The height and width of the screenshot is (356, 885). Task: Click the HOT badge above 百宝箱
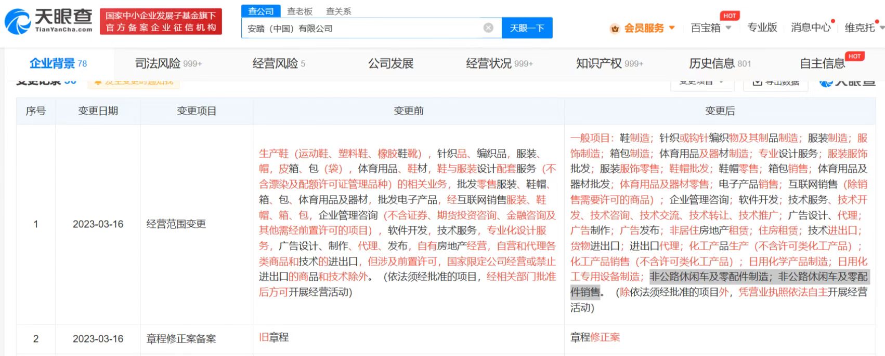(730, 16)
